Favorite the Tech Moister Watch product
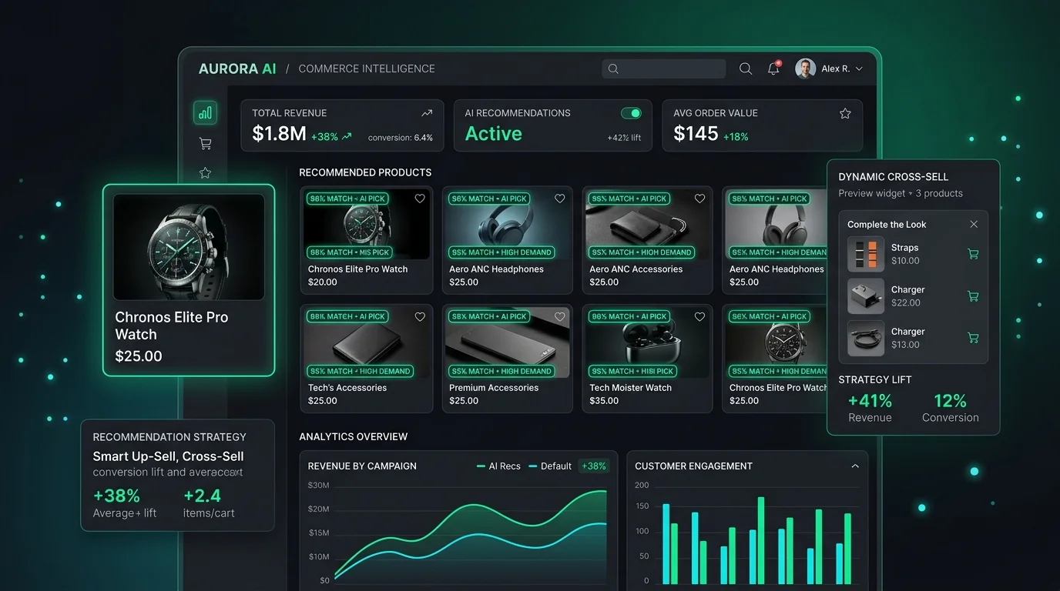Screen dimensions: 1060x591 coord(699,316)
